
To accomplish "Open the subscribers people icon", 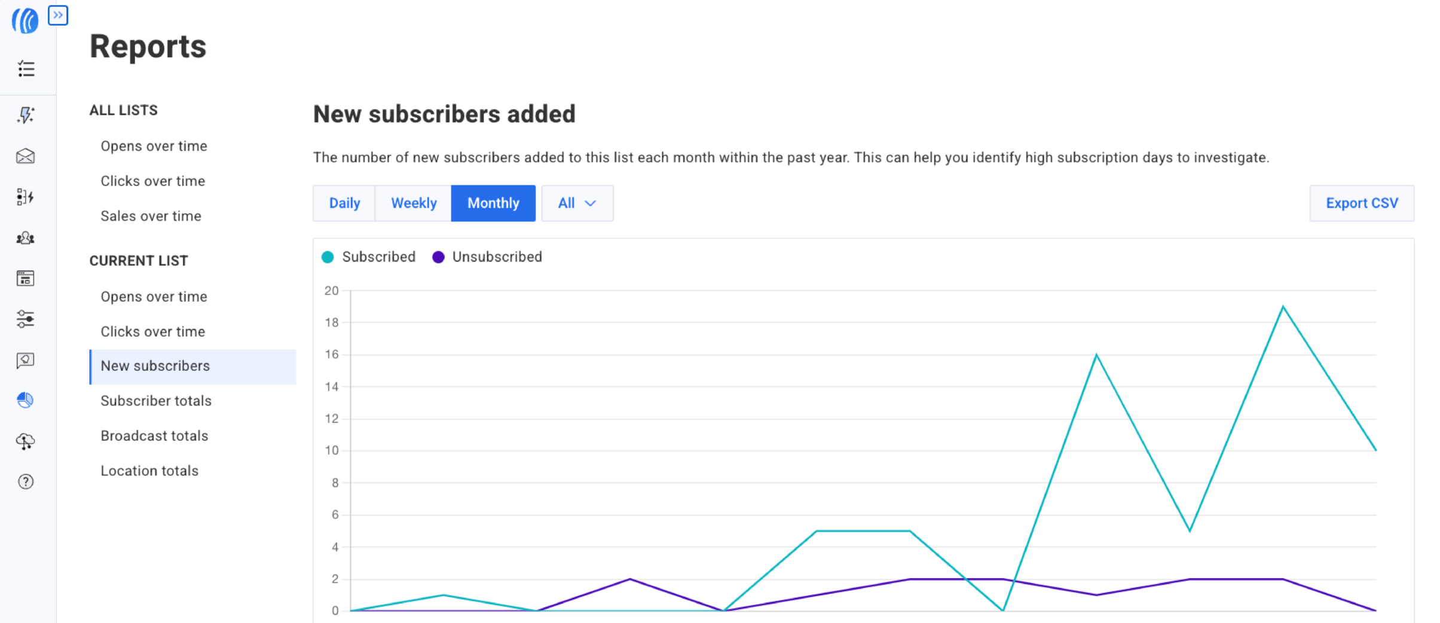I will point(26,238).
